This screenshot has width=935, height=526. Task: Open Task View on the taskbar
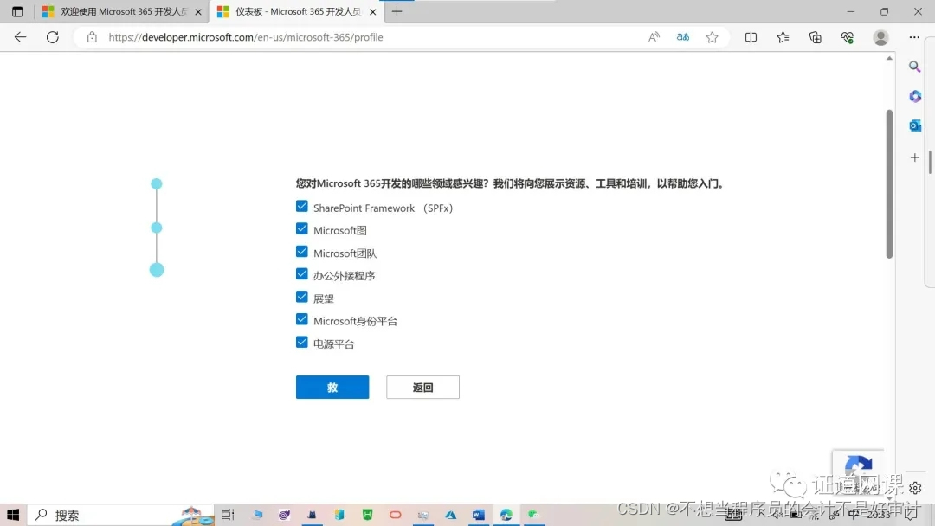point(228,515)
